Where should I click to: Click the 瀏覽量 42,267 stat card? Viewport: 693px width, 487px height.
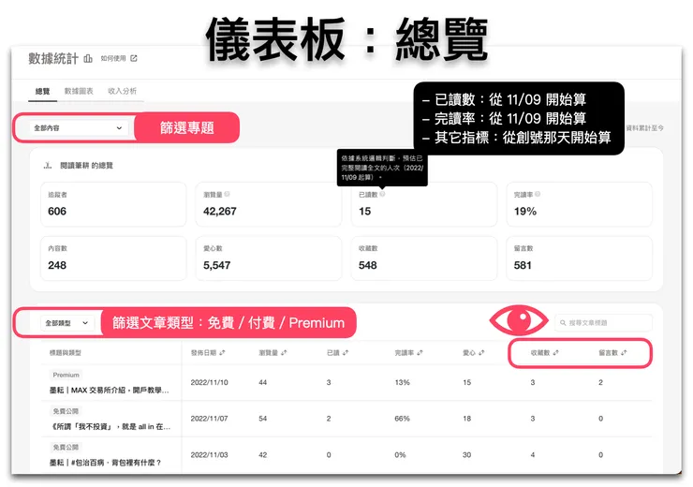click(x=269, y=204)
